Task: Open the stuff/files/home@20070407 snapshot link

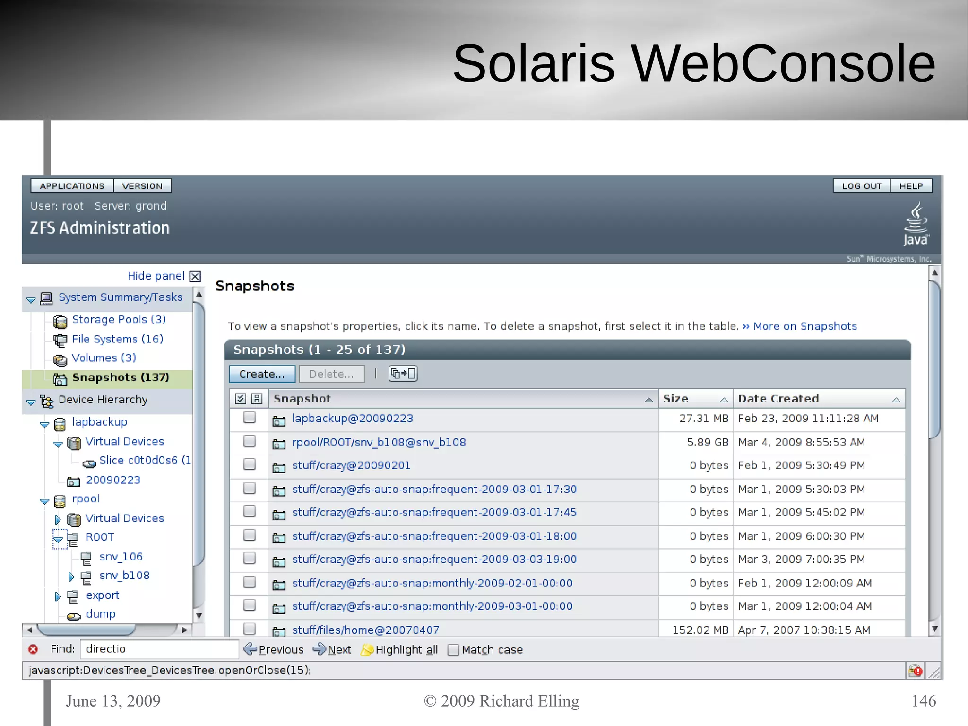Action: 366,630
